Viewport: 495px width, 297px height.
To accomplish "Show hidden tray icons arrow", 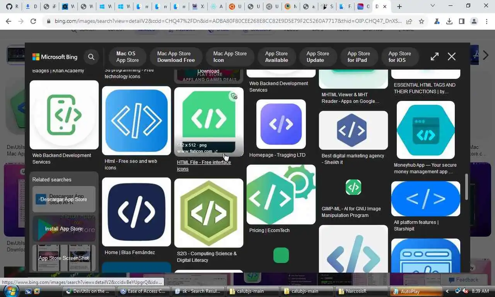I will point(447,291).
